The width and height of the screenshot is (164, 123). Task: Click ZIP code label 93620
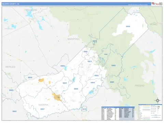coord(11,90)
